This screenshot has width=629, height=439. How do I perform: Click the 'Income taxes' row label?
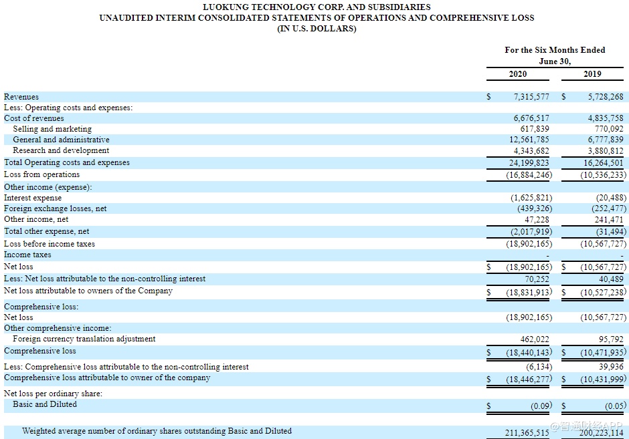[27, 255]
